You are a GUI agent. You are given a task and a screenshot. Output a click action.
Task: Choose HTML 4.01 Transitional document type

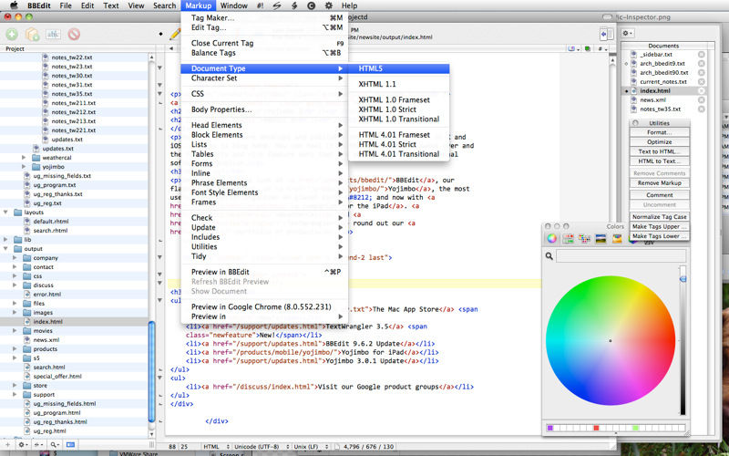[399, 154]
